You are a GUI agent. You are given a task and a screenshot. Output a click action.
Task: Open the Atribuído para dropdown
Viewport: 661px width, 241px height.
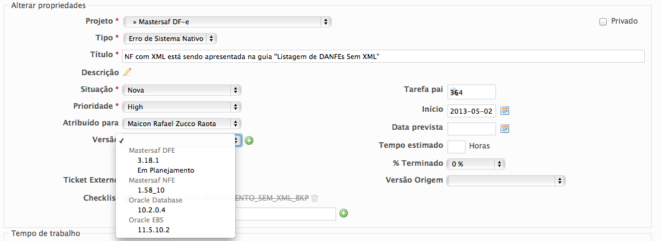coord(182,124)
